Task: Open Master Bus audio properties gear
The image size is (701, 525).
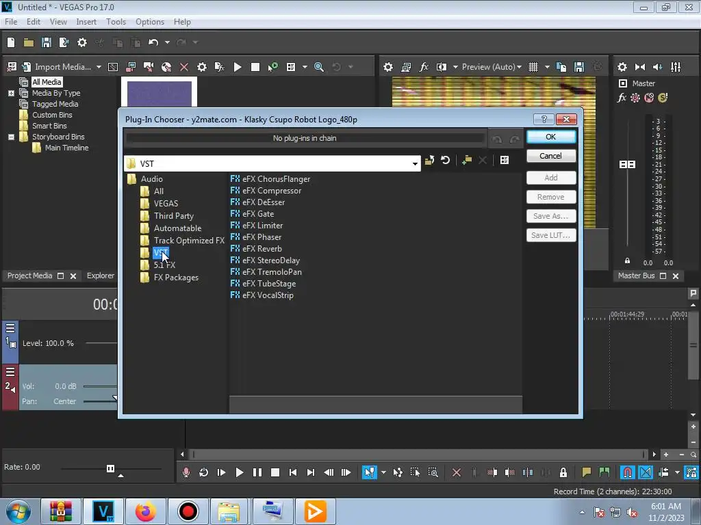Action: [622, 67]
